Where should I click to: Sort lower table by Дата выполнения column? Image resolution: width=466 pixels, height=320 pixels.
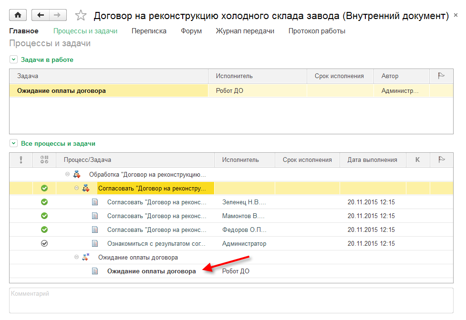pos(372,160)
